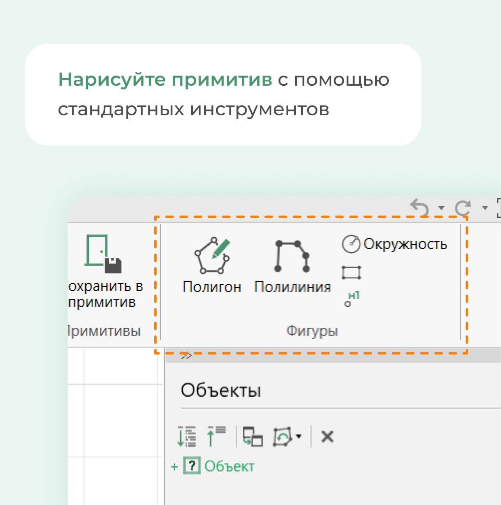Click the Окружность text label
Screen dimensions: 501x505
[405, 244]
